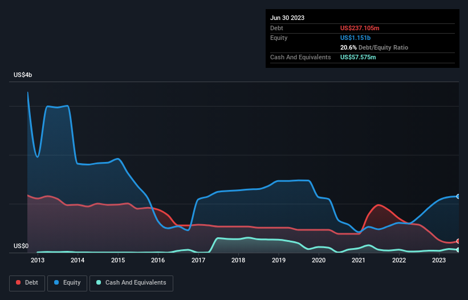
Task: Click the 2019 x-axis label
Action: (x=279, y=260)
